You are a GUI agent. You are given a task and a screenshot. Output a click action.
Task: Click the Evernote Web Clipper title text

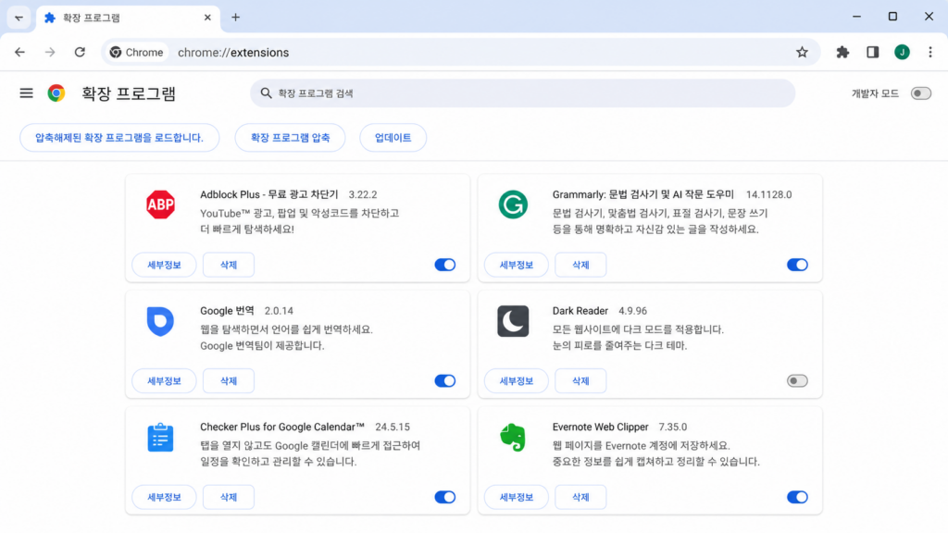point(600,427)
